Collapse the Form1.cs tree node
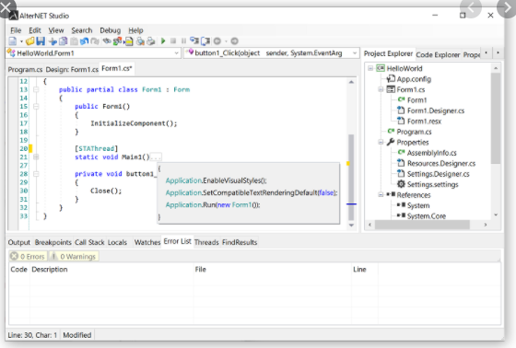The width and height of the screenshot is (516, 348). click(x=381, y=89)
